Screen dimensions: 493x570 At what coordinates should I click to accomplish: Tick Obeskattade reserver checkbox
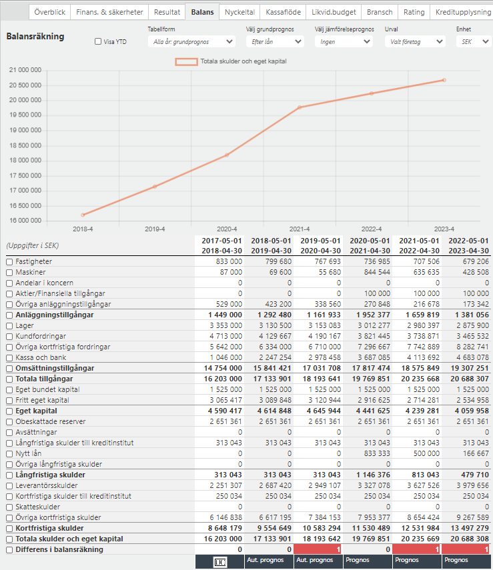coord(9,422)
